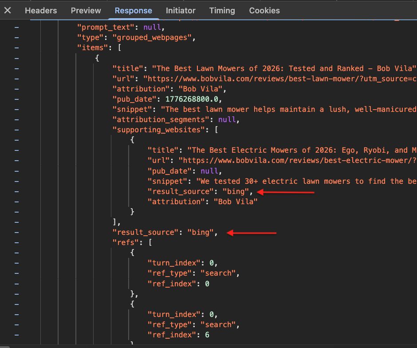417x348 pixels.
Task: Click the "attribution_segments": null line
Action: [176, 120]
